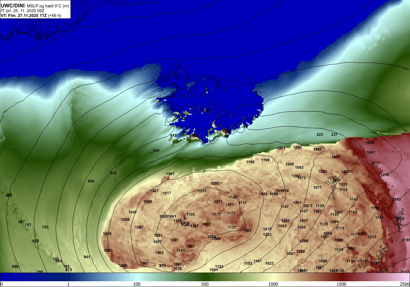Click the height value 499
Viewport: 410px width, 287px height.
pos(9,195)
